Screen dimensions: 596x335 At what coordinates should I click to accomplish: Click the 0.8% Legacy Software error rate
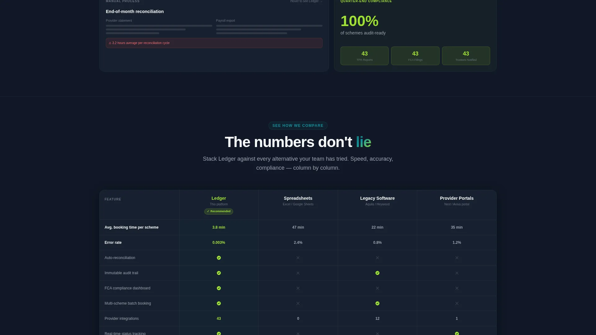[x=377, y=243]
